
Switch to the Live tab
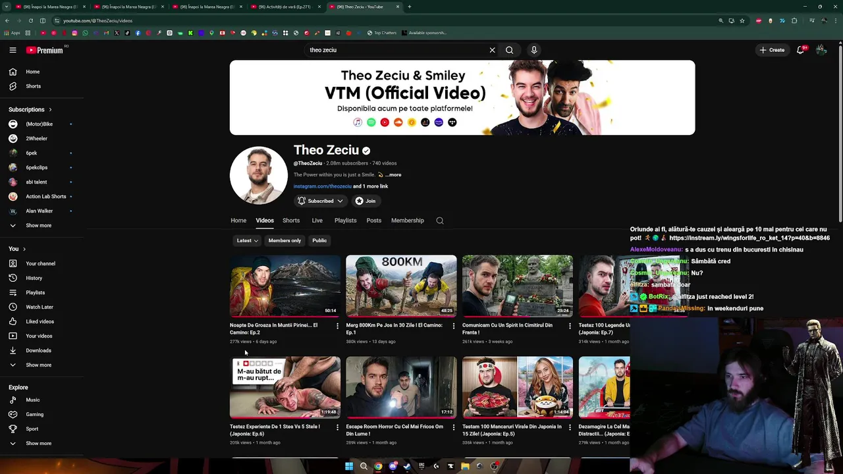[317, 221]
